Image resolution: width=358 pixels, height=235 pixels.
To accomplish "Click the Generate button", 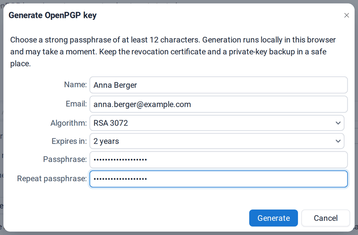I will click(x=273, y=218).
